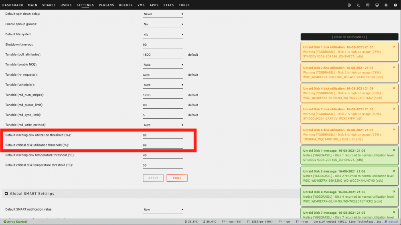401x225 pixels.
Task: Open the Stats menu
Action: 168,5
